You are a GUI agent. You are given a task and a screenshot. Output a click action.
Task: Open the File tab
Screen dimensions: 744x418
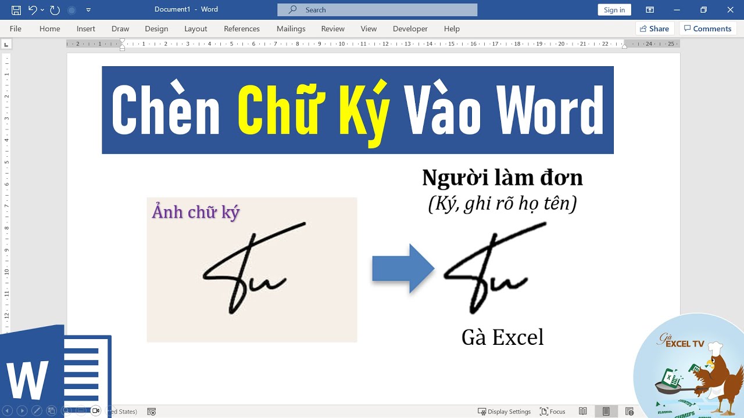tap(16, 28)
